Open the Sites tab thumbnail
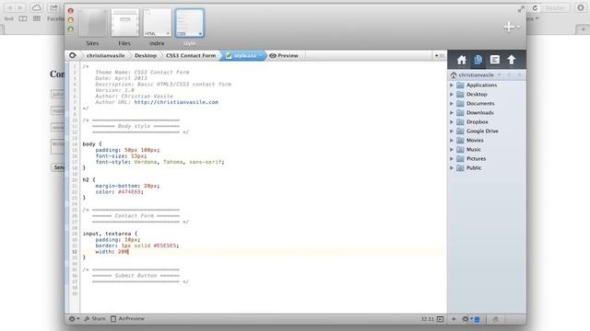The height and width of the screenshot is (331, 590). coord(92,23)
